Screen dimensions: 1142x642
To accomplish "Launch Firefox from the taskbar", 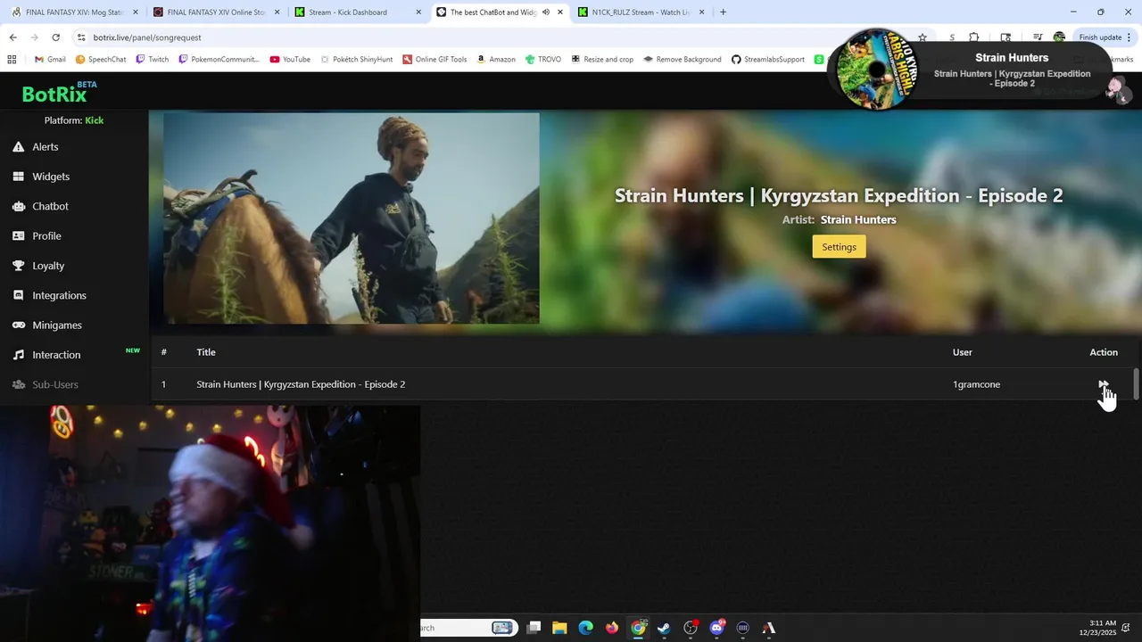I will tap(612, 628).
